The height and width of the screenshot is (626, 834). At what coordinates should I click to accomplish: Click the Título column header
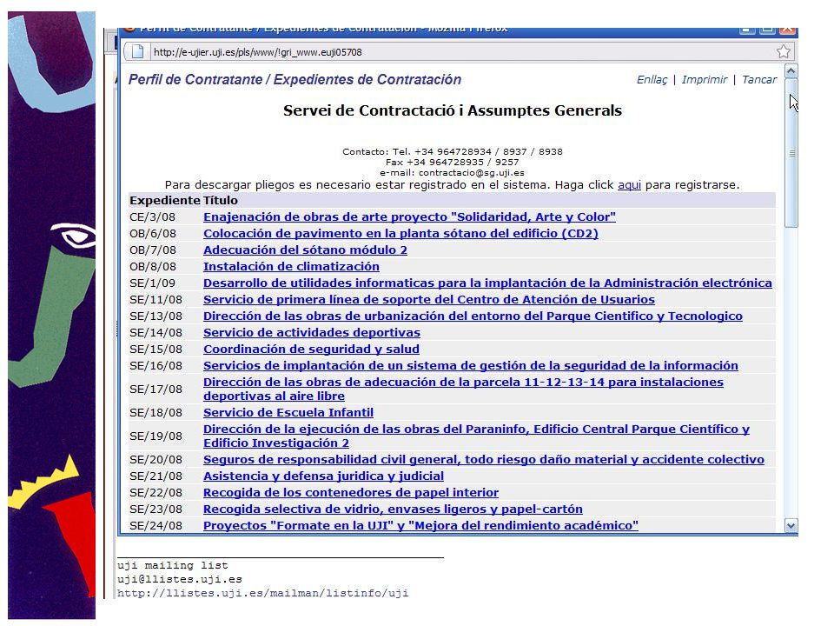[x=221, y=201]
